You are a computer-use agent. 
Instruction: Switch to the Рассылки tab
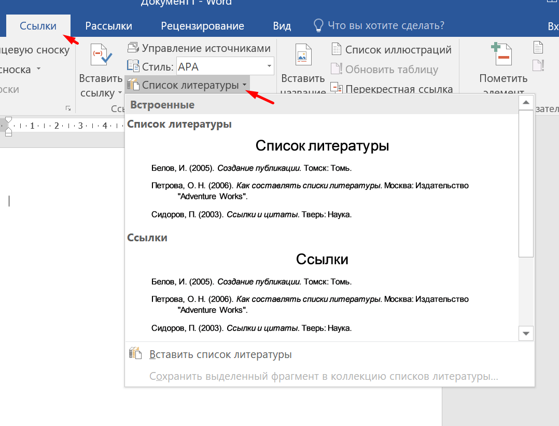[108, 26]
